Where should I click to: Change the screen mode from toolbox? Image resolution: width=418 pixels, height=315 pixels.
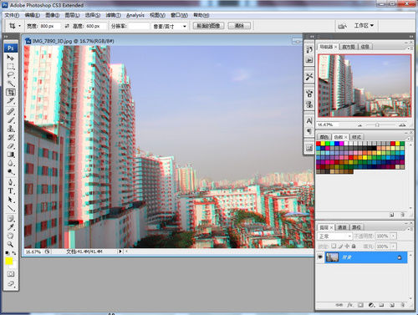click(11, 284)
